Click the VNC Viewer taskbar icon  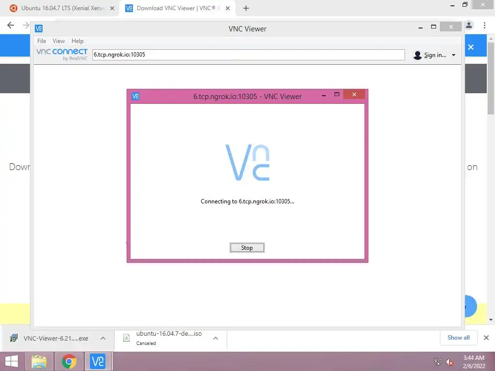click(98, 361)
